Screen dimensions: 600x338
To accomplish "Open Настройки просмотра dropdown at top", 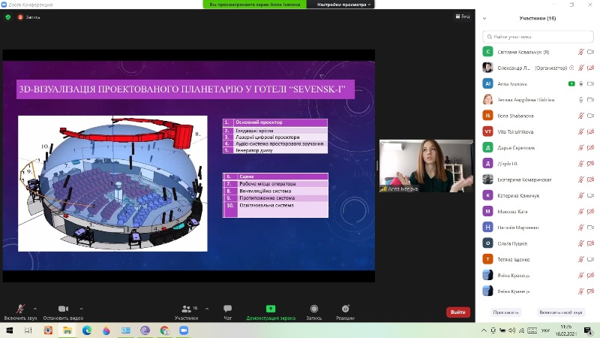I will click(x=343, y=5).
